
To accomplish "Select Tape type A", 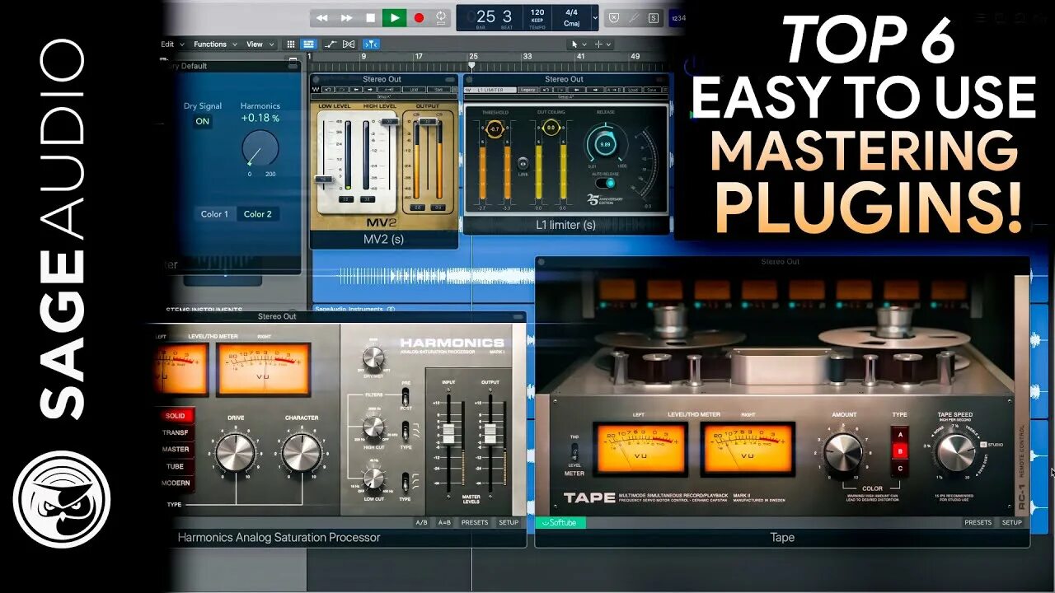I will [x=899, y=435].
